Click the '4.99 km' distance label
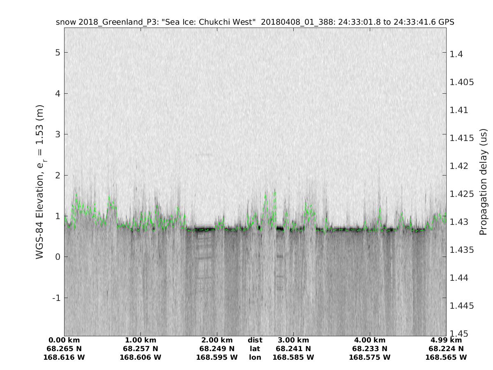 click(x=446, y=340)
